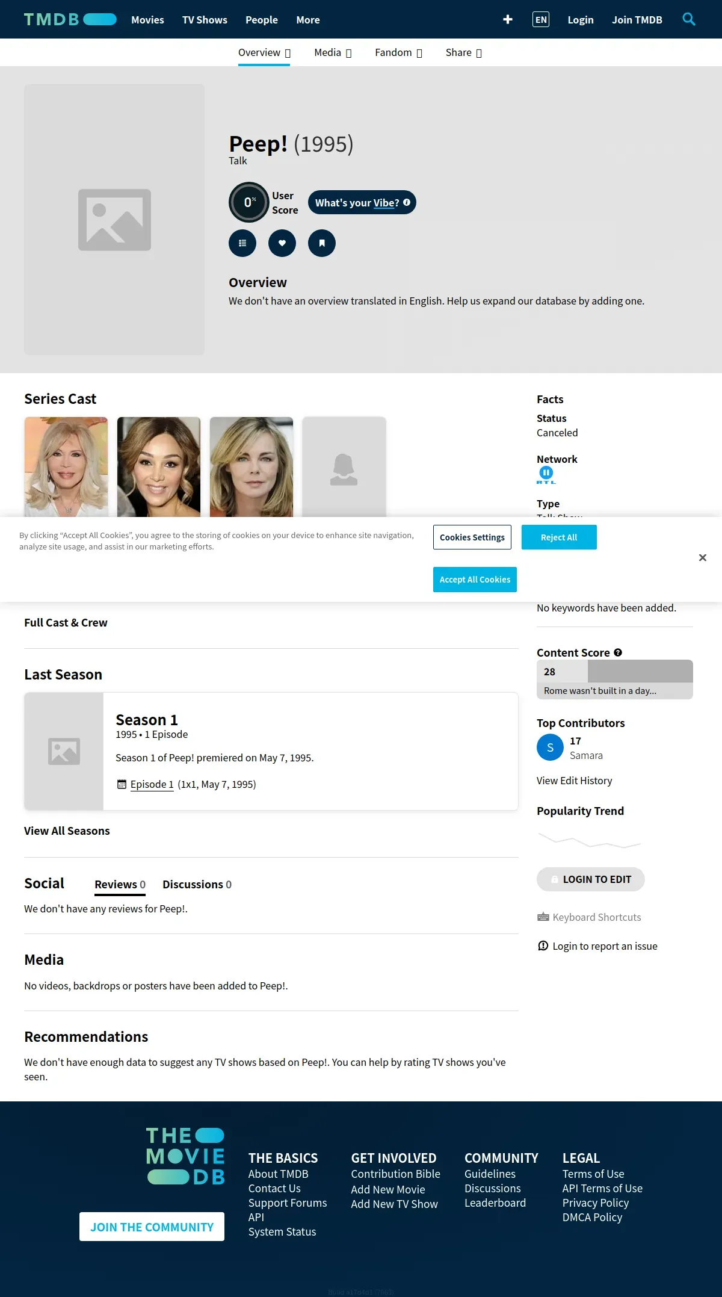Viewport: 722px width, 1297px height.
Task: Change language via EN box
Action: tap(541, 19)
